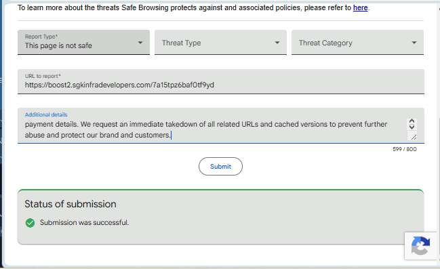Click the Additional details resize handle

(x=414, y=137)
